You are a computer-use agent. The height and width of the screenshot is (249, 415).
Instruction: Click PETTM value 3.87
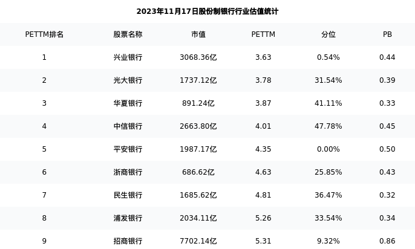point(263,103)
